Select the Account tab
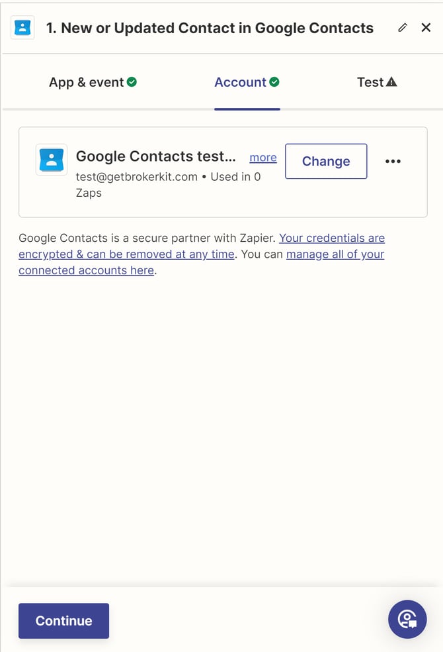The height and width of the screenshot is (652, 443). coord(240,82)
